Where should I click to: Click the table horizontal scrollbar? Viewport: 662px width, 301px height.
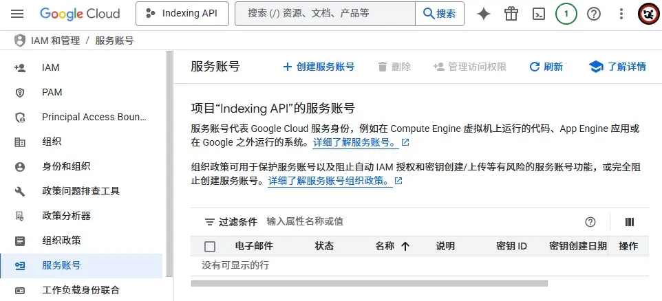(370, 284)
